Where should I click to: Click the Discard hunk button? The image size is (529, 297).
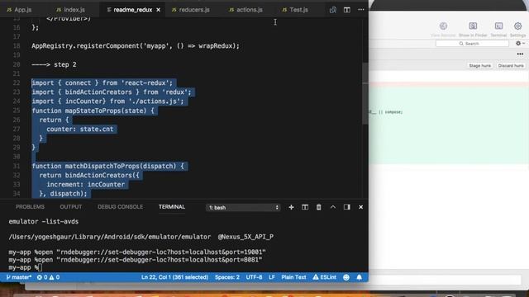[511, 66]
